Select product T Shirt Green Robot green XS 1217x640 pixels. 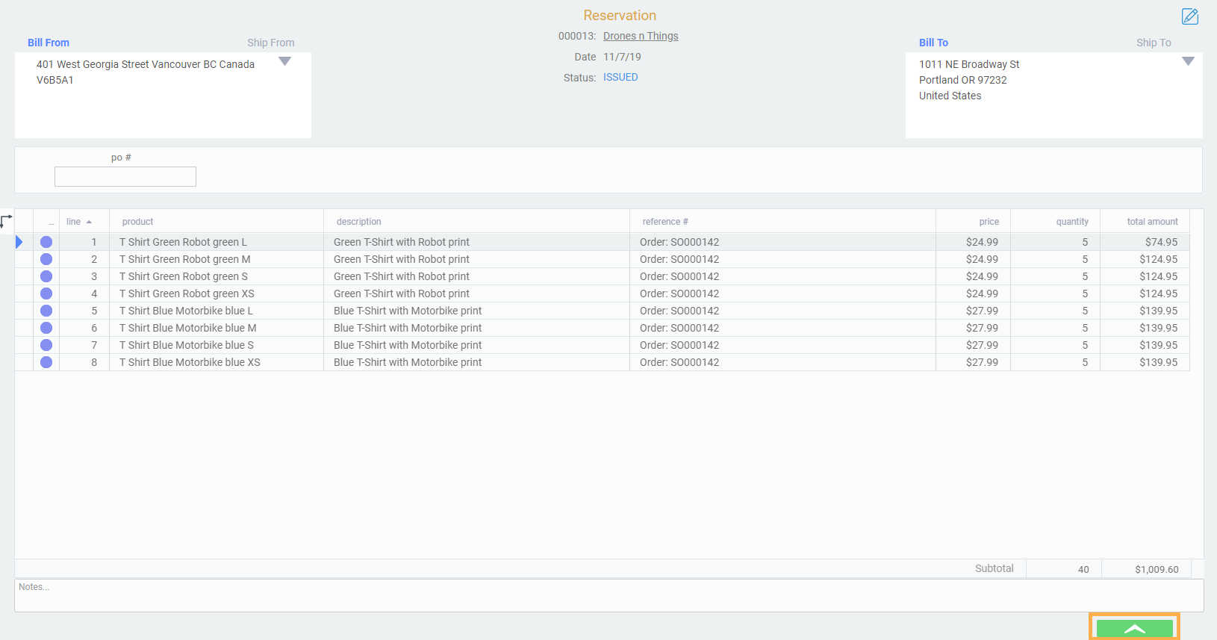pyautogui.click(x=187, y=293)
